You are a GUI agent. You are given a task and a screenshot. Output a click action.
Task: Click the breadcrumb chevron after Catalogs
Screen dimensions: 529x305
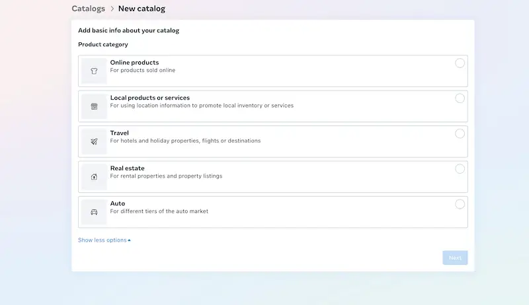112,9
